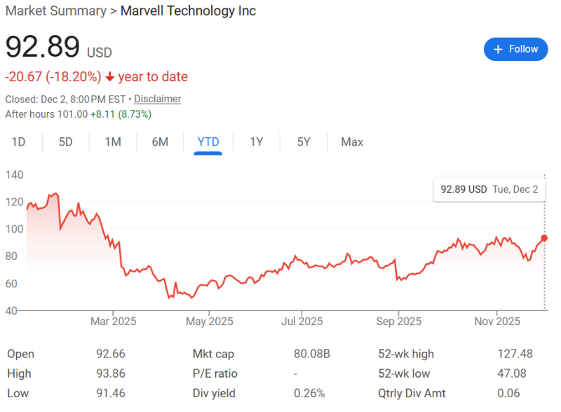Click the Market Summary breadcrumb

pos(55,11)
